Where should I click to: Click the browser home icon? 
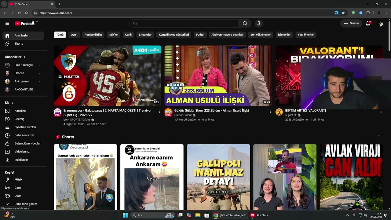pos(27,13)
